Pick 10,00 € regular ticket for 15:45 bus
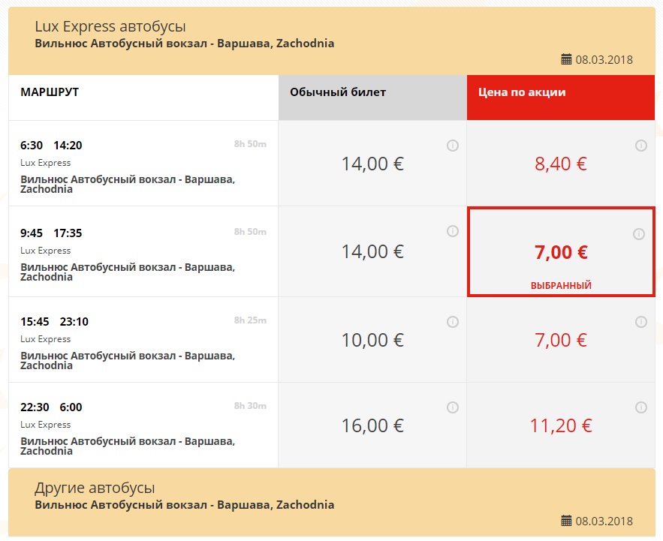Image resolution: width=663 pixels, height=541 pixels. click(x=372, y=340)
